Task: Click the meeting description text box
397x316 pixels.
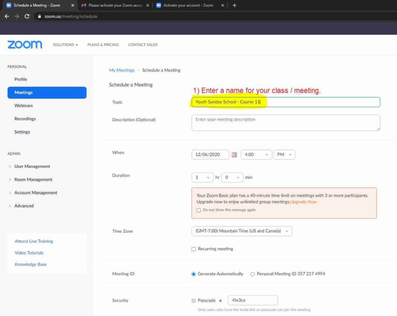Action: pos(286,123)
